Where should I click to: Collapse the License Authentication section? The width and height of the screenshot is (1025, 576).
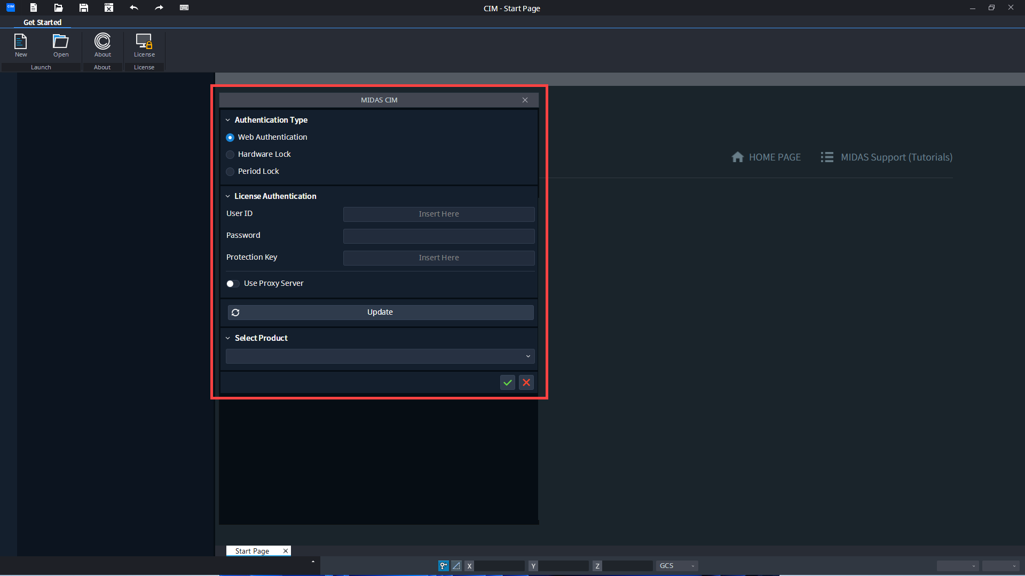(228, 196)
